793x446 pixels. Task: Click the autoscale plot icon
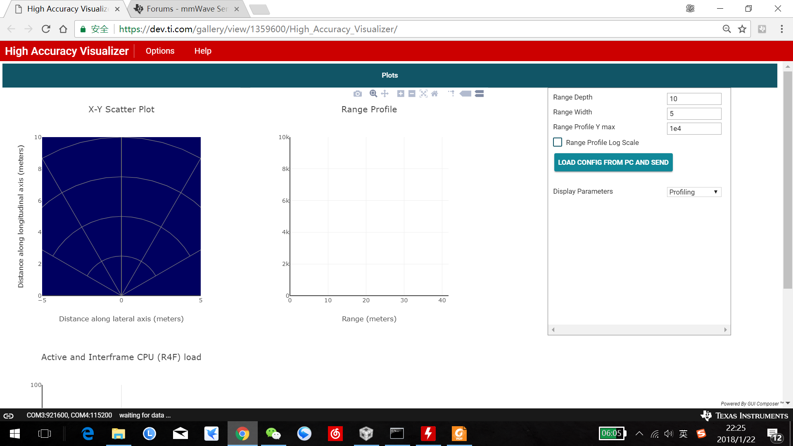pos(423,94)
